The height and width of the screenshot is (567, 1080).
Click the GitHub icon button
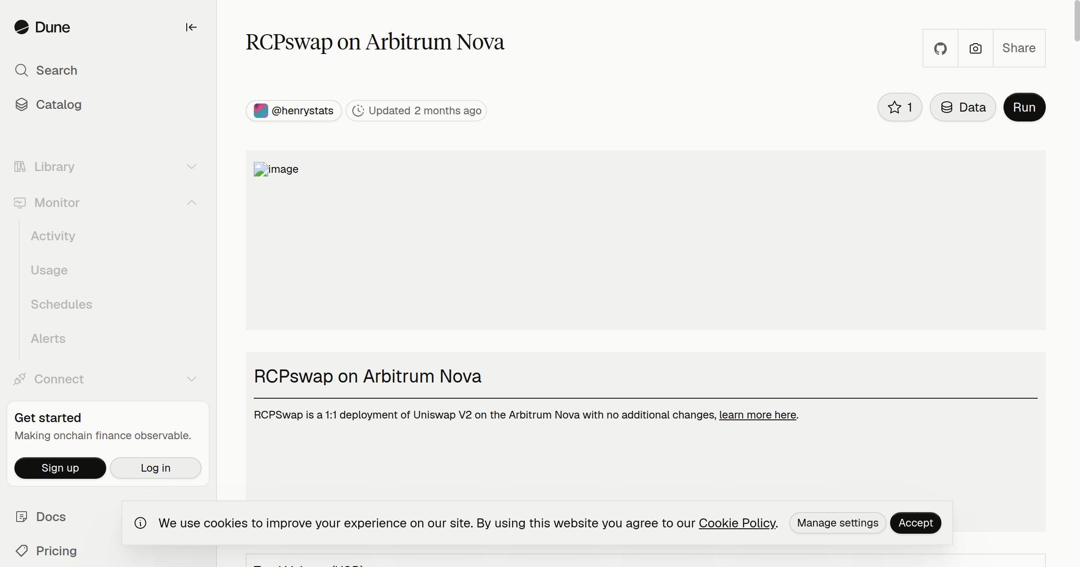[940, 48]
